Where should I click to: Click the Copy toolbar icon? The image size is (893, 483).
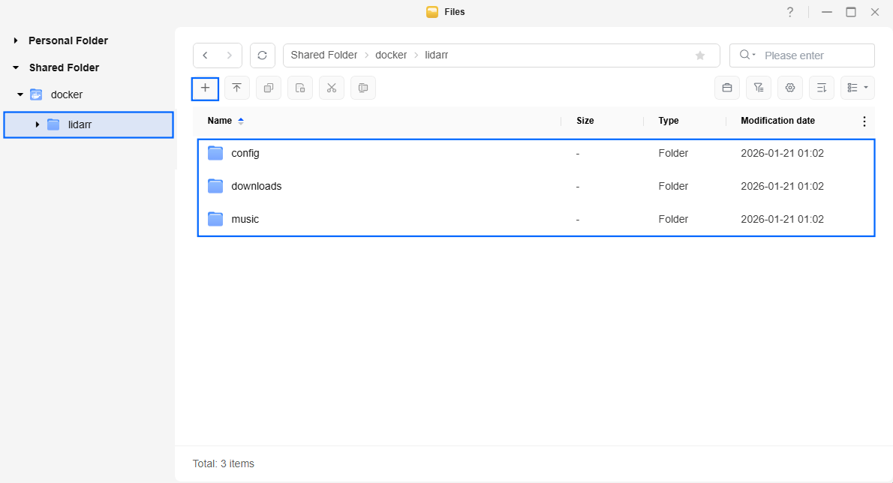coord(268,88)
